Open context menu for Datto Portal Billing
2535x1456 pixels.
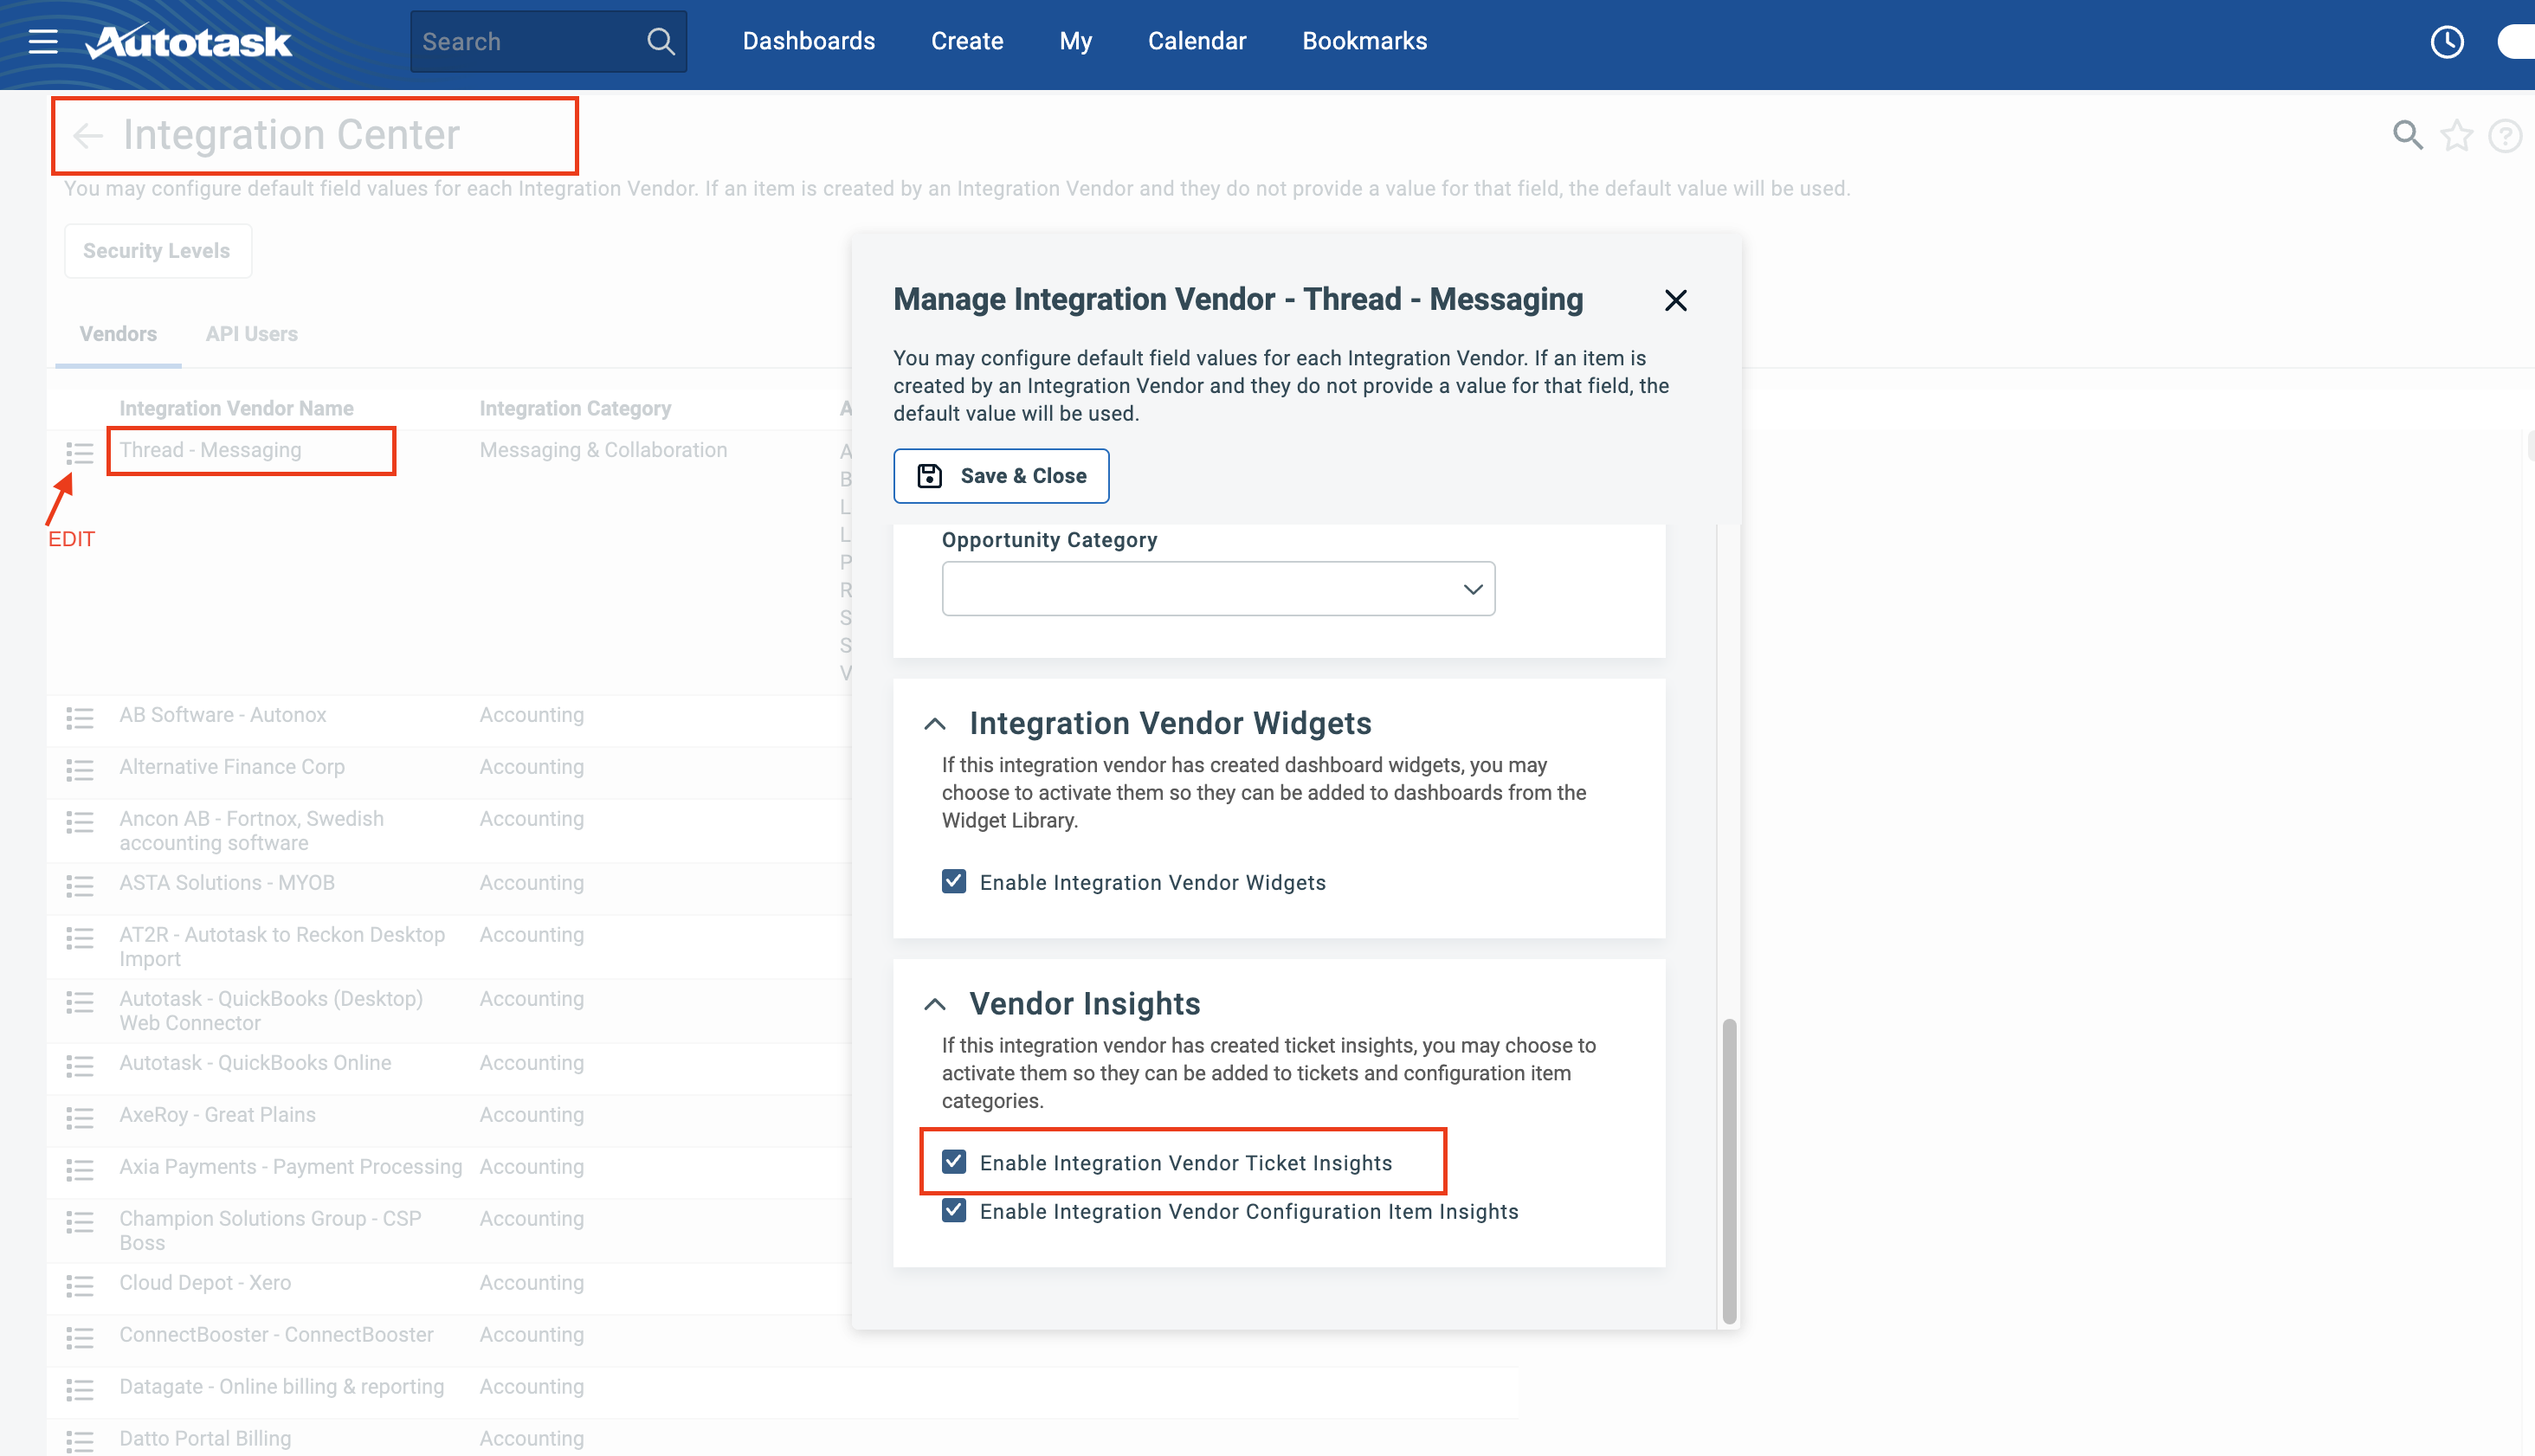coord(80,1441)
